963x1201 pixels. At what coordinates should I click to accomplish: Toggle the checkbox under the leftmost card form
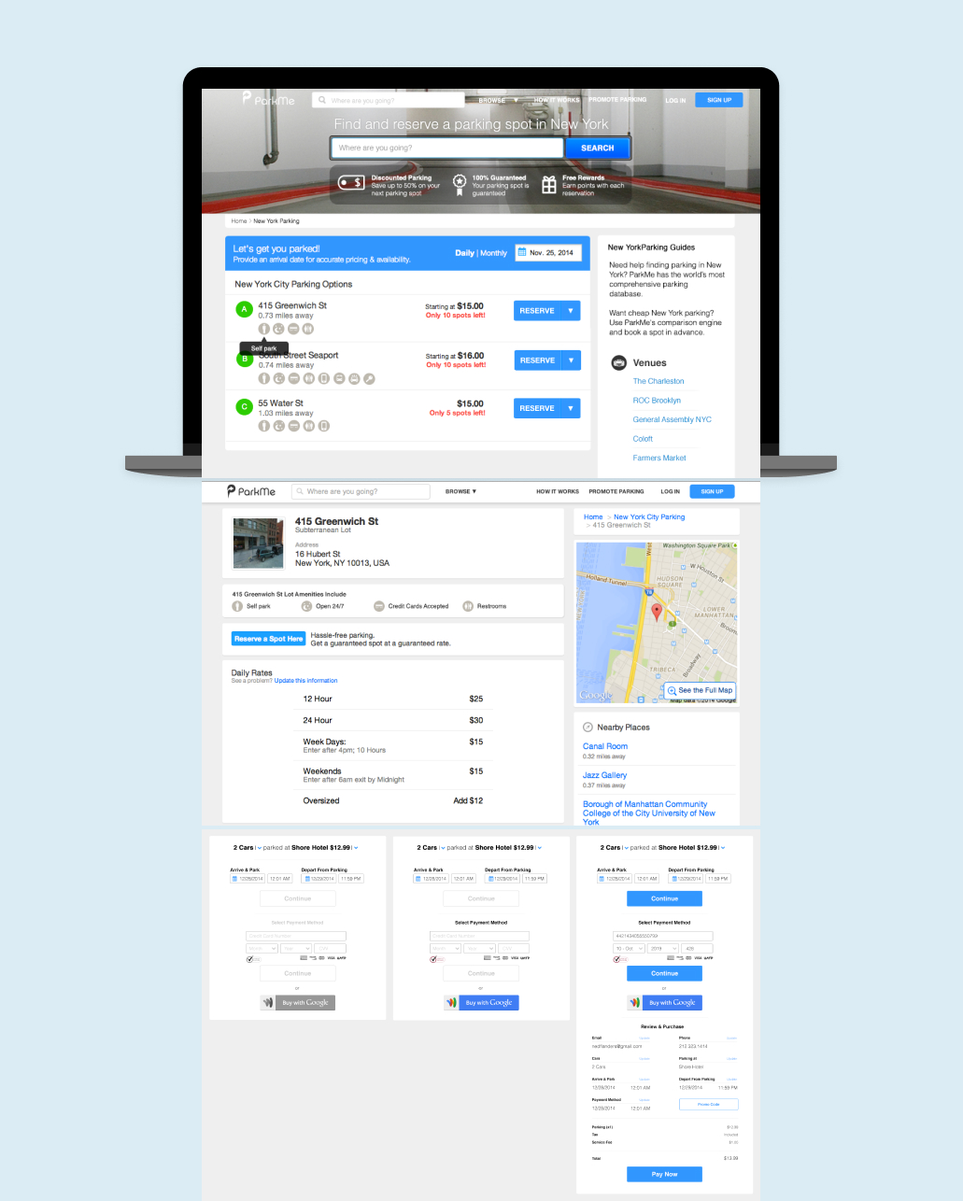coord(250,959)
